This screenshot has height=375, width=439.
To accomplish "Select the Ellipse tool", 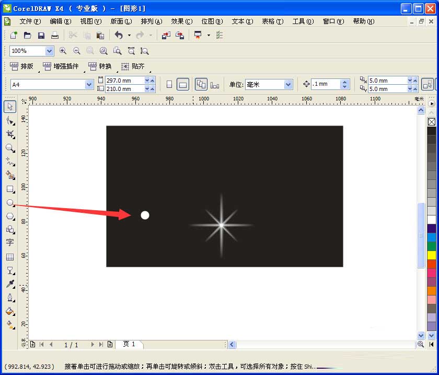I will coord(9,203).
